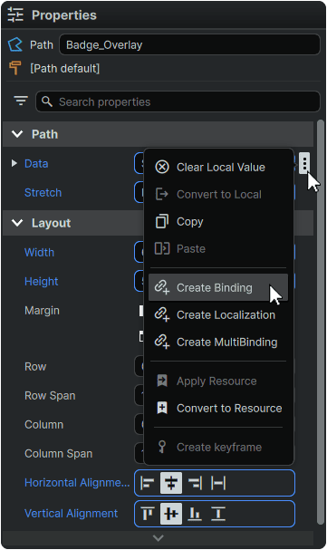This screenshot has width=327, height=550.
Task: Open the properties filter icon
Action: pos(21,101)
